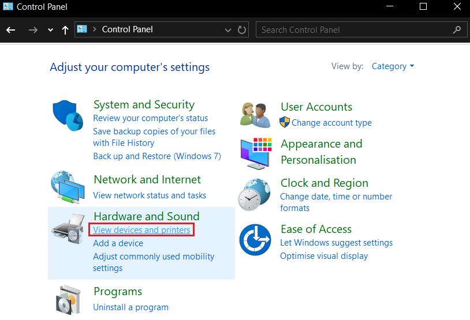This screenshot has height=320, width=470.
Task: Click the System and Security shield icon
Action: click(68, 115)
